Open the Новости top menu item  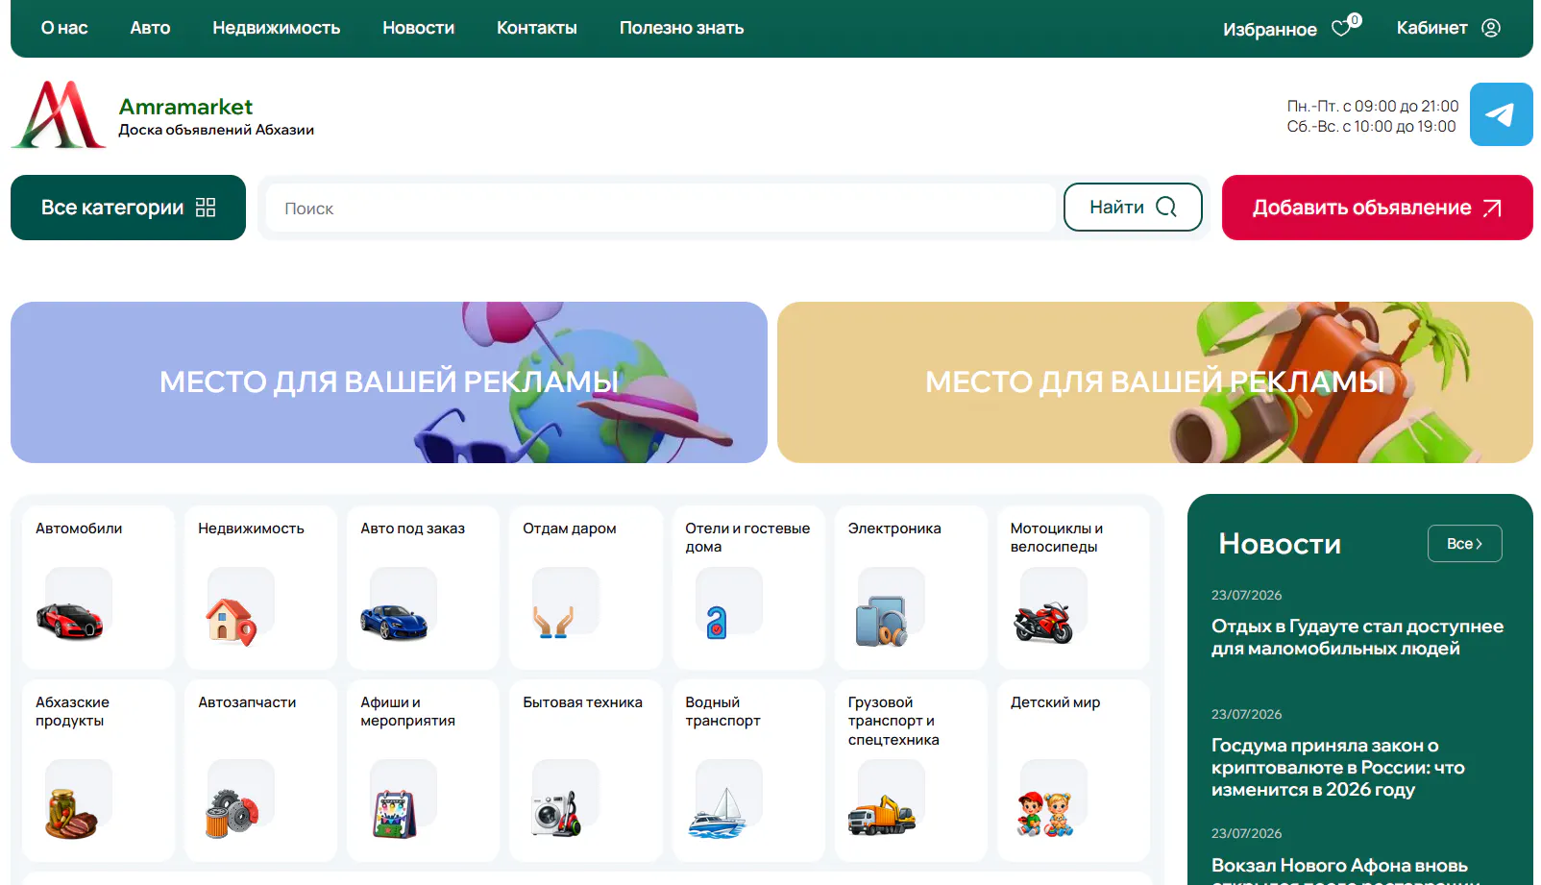(418, 28)
